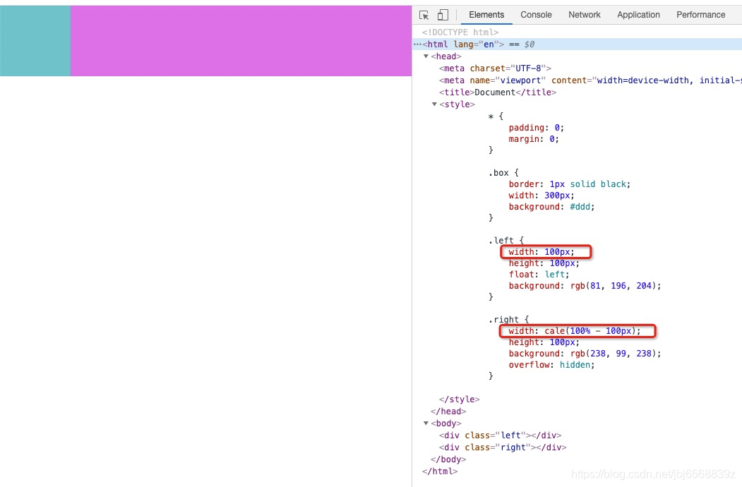Select the closing </body> tag
This screenshot has height=487, width=742.
pyautogui.click(x=448, y=459)
